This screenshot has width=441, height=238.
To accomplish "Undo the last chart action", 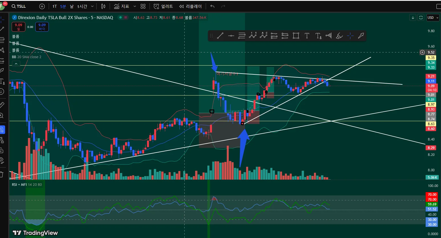I will [x=212, y=6].
